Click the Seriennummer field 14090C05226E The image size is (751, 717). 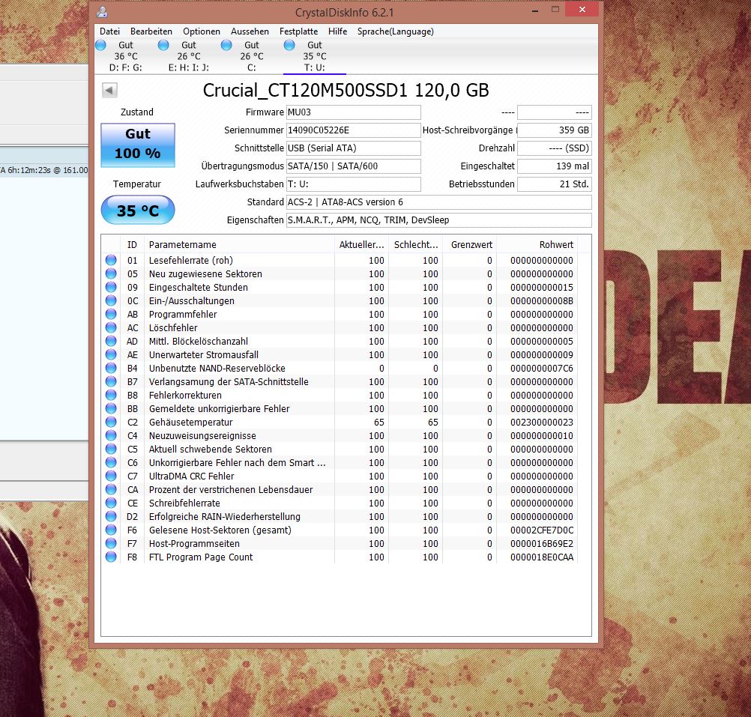click(354, 130)
